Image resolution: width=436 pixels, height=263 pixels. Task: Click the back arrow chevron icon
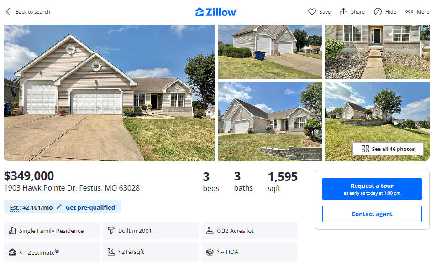pyautogui.click(x=8, y=12)
